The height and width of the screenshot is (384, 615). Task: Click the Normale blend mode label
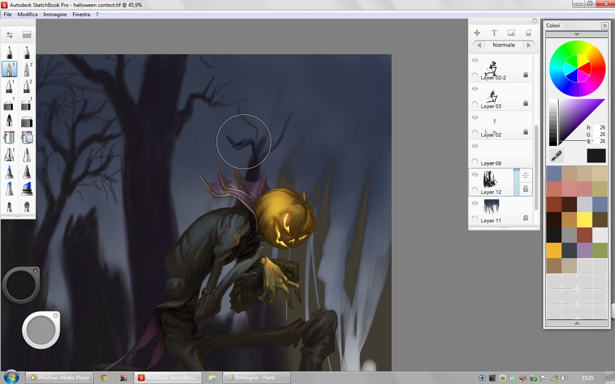pyautogui.click(x=504, y=45)
